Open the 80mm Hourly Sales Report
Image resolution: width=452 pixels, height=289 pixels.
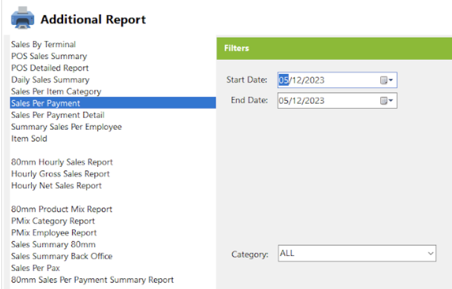(62, 162)
